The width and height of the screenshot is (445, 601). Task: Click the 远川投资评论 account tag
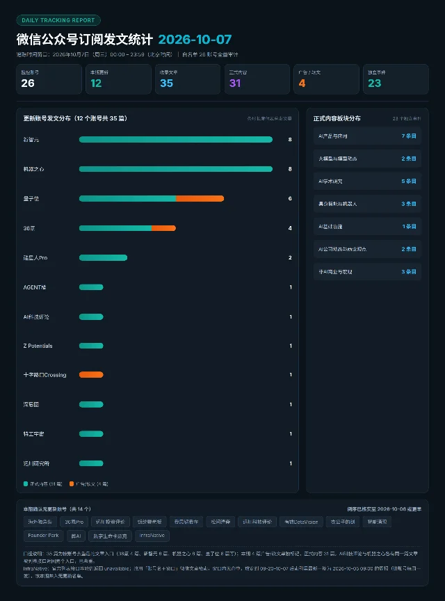point(111,522)
